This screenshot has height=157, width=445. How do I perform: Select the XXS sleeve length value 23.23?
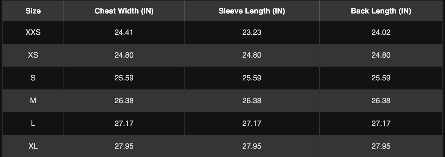tap(252, 32)
